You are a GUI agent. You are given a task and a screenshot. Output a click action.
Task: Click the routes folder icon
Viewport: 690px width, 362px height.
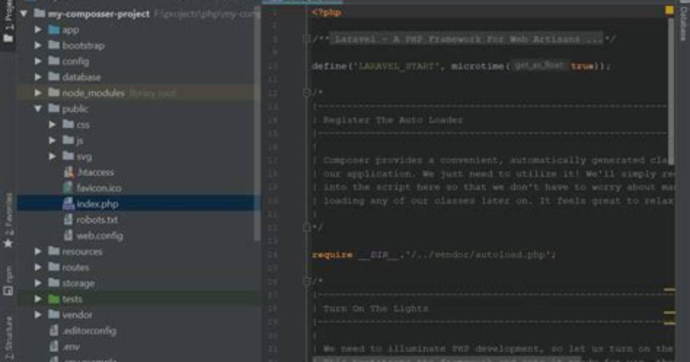(x=54, y=266)
